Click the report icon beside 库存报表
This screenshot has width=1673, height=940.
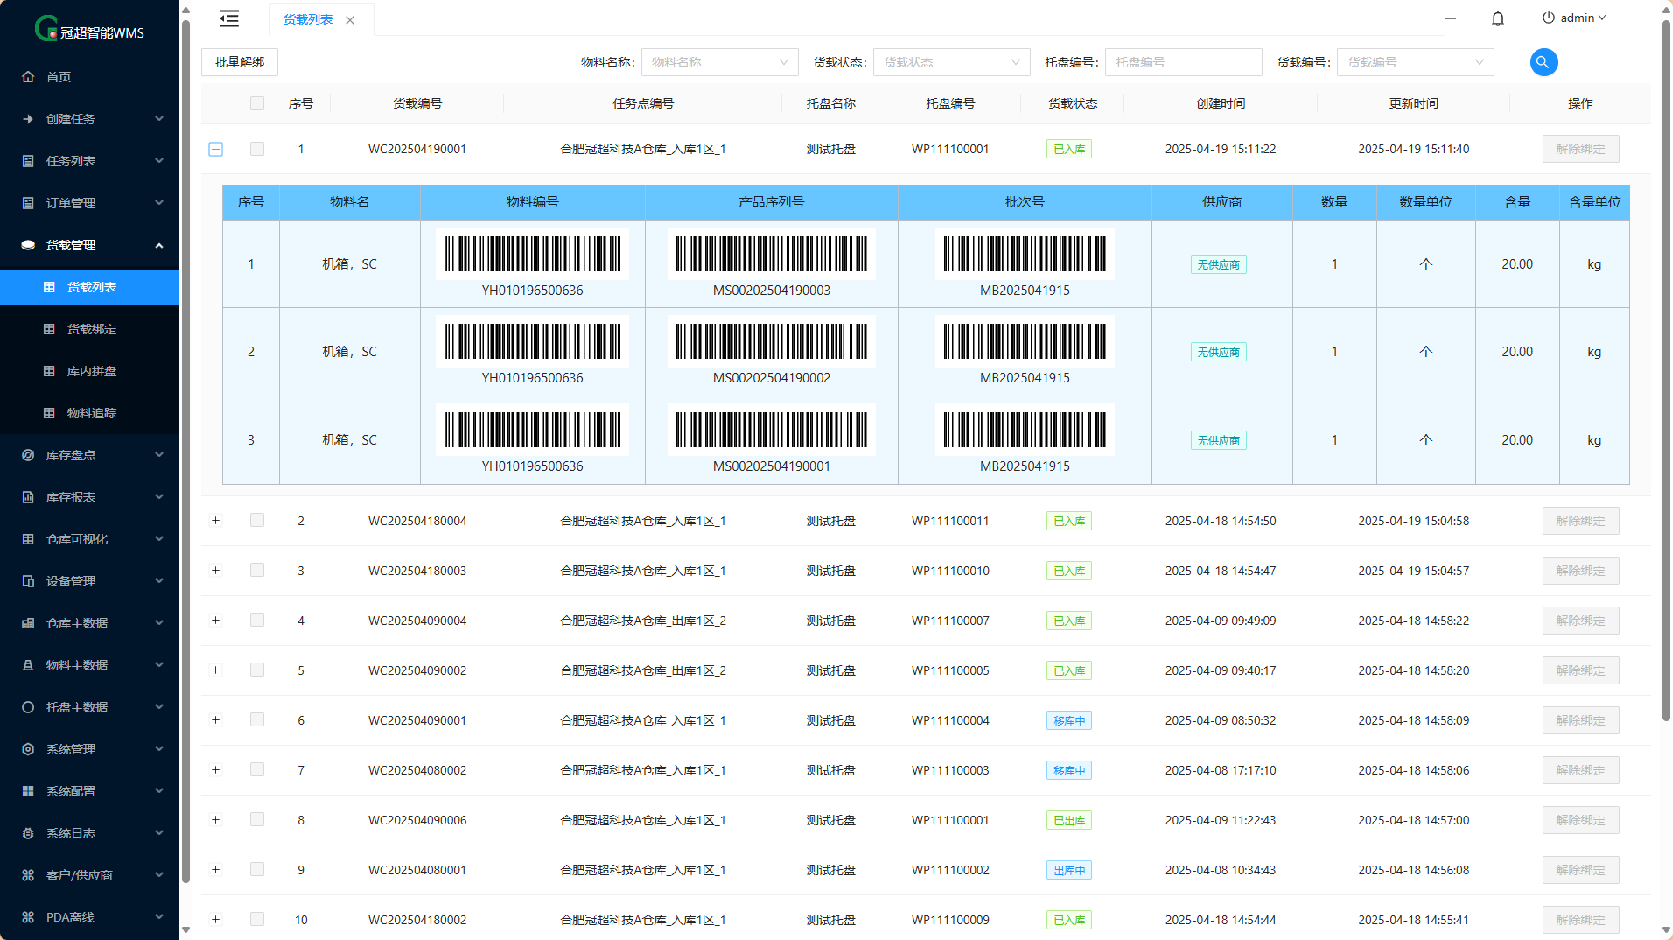coord(28,497)
